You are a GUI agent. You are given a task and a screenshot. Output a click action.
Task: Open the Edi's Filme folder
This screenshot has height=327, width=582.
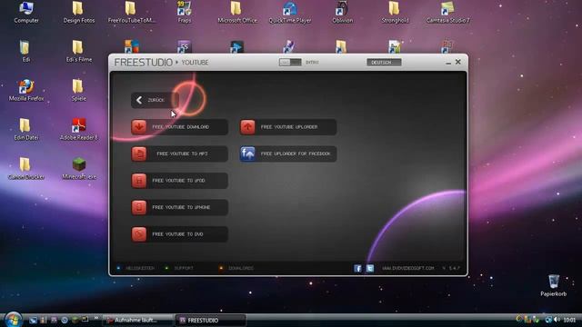79,51
